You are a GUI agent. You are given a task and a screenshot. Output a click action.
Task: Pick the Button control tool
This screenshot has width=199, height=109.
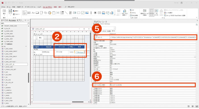point(37,13)
